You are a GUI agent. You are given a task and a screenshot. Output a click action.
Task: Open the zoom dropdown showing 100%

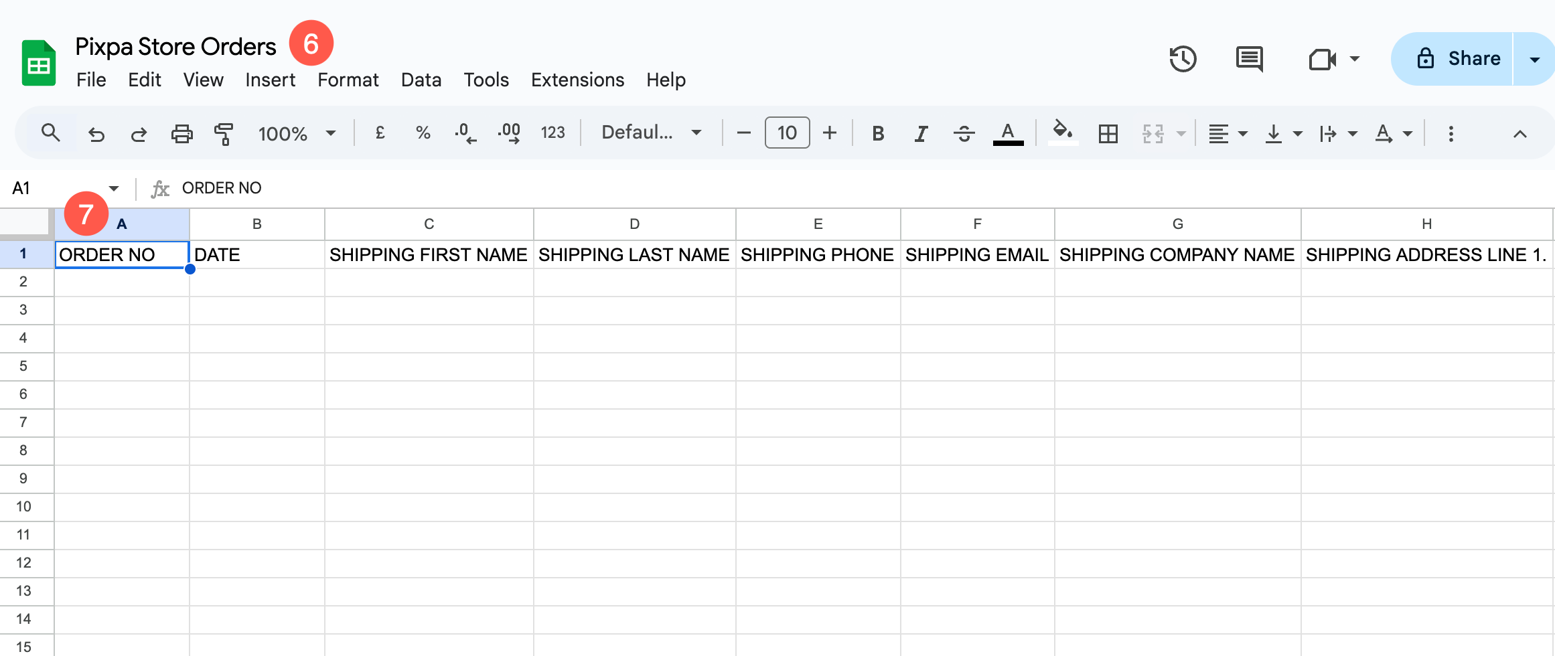pos(297,134)
